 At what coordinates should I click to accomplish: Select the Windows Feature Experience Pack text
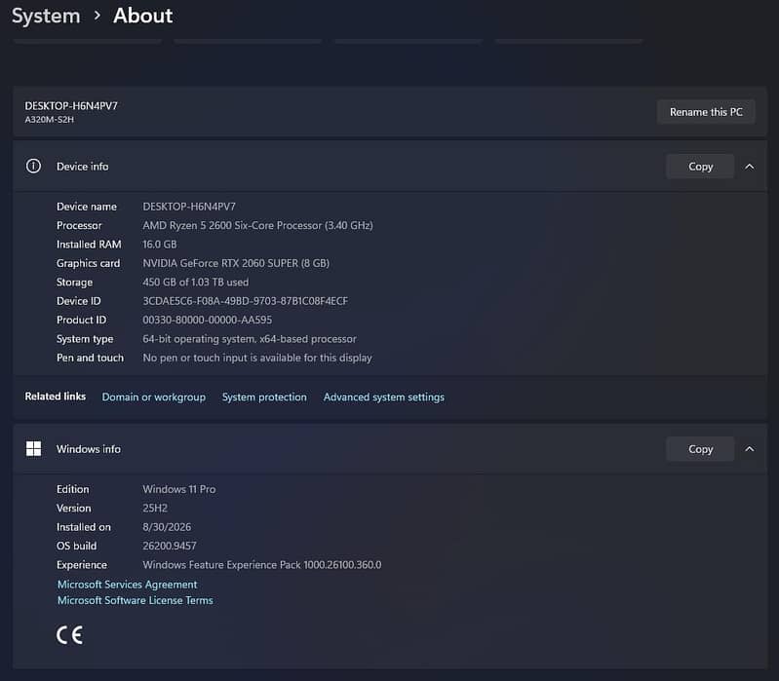(262, 565)
